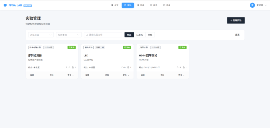Viewport: 270px width, 128px height.
Task: Expand 更多 menu on 序列检测器 card
Action: coord(70,75)
